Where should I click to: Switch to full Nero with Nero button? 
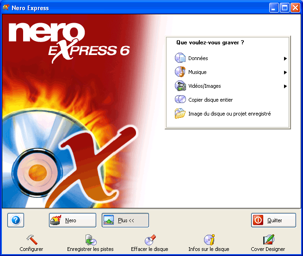(x=73, y=220)
